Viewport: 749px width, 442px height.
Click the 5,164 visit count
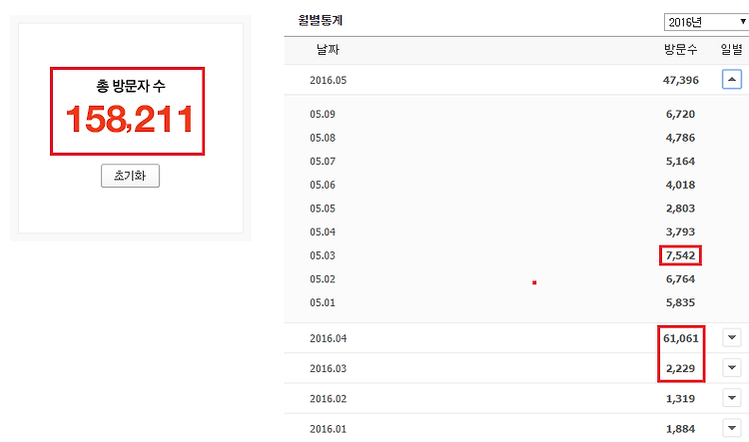(x=681, y=162)
